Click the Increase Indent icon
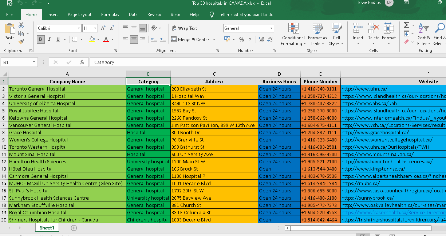446x236 pixels. (162, 39)
